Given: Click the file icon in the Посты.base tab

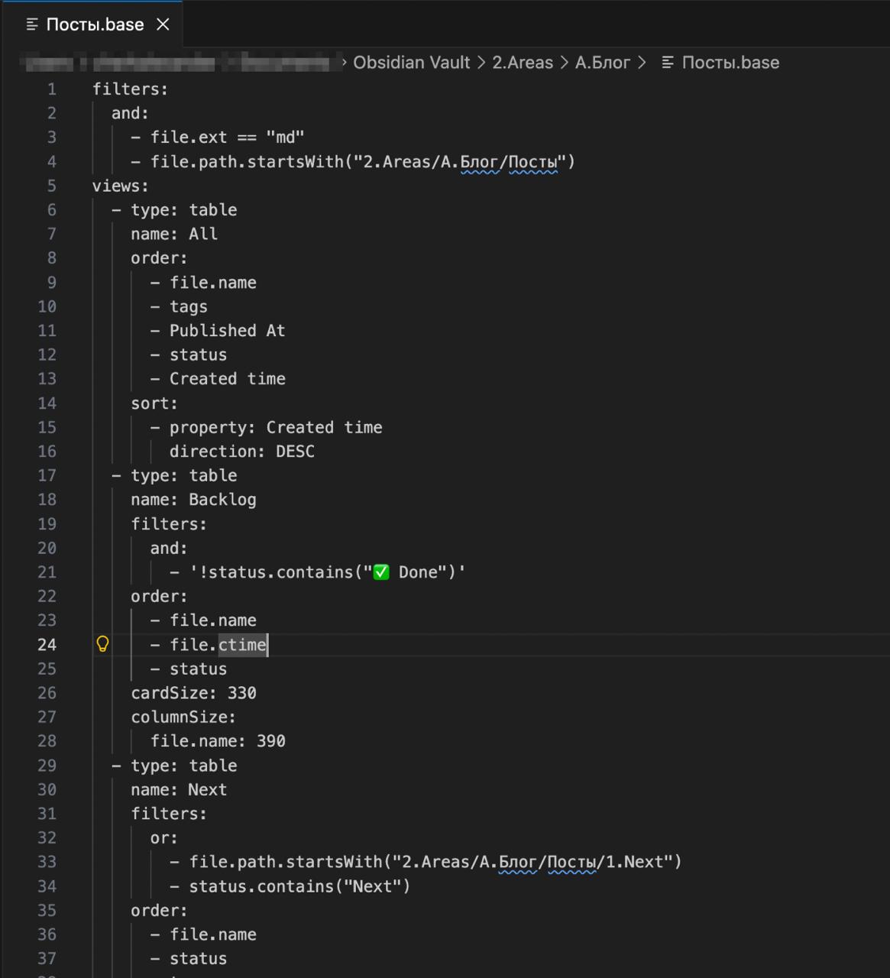Looking at the screenshot, I should [x=32, y=24].
